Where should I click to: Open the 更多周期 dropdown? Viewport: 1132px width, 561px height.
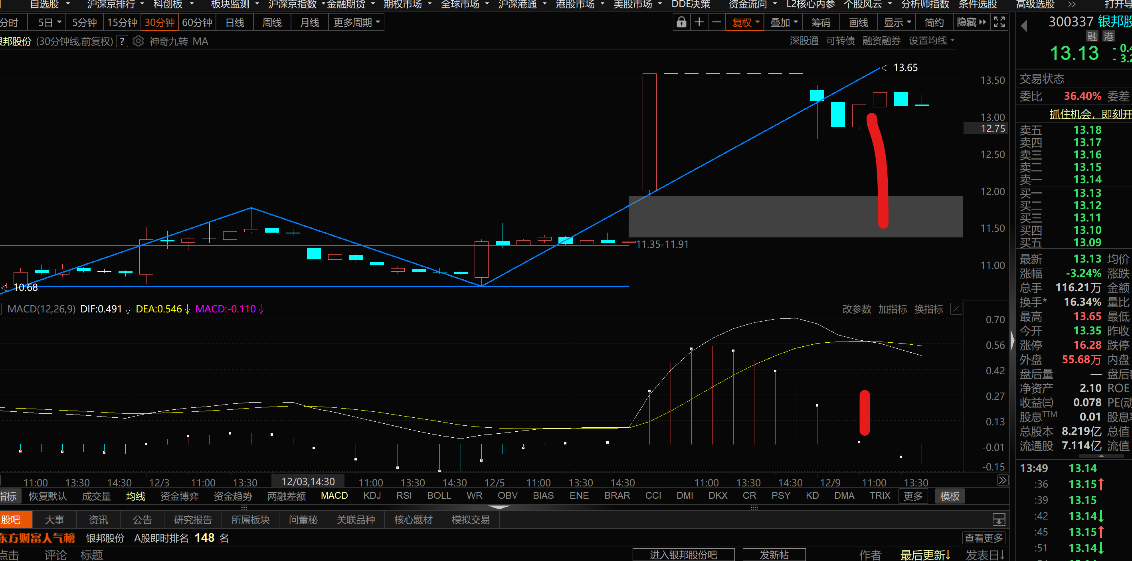click(x=356, y=22)
